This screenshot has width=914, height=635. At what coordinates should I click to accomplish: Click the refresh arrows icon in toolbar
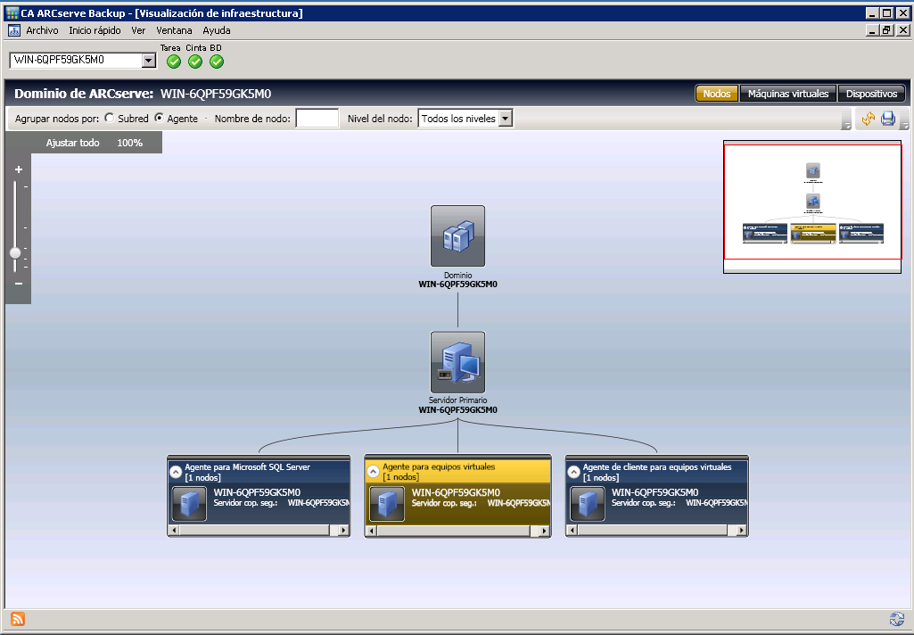pyautogui.click(x=869, y=119)
